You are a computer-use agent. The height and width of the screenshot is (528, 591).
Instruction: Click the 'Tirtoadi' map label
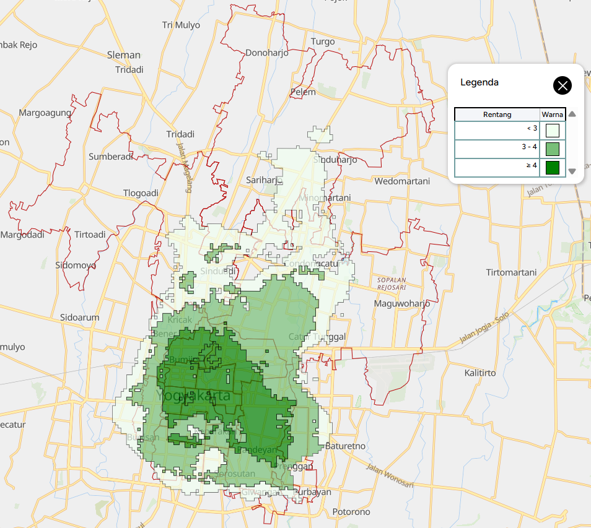(90, 235)
